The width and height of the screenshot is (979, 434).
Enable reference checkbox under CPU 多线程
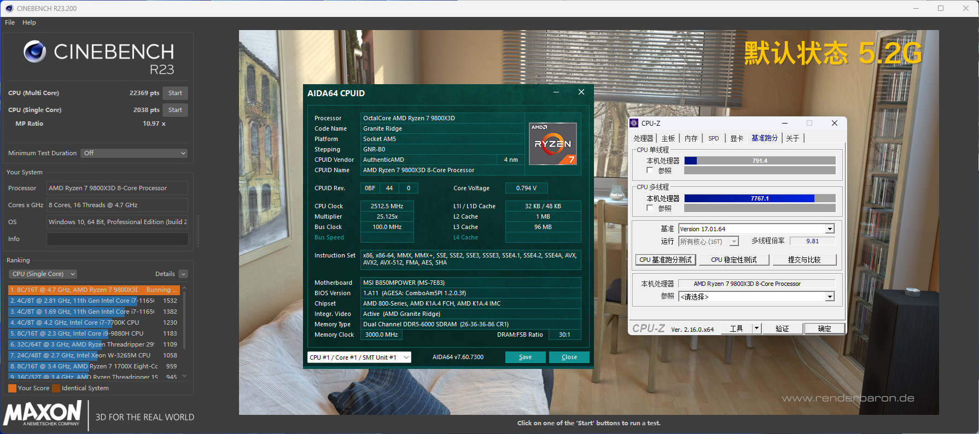[650, 208]
